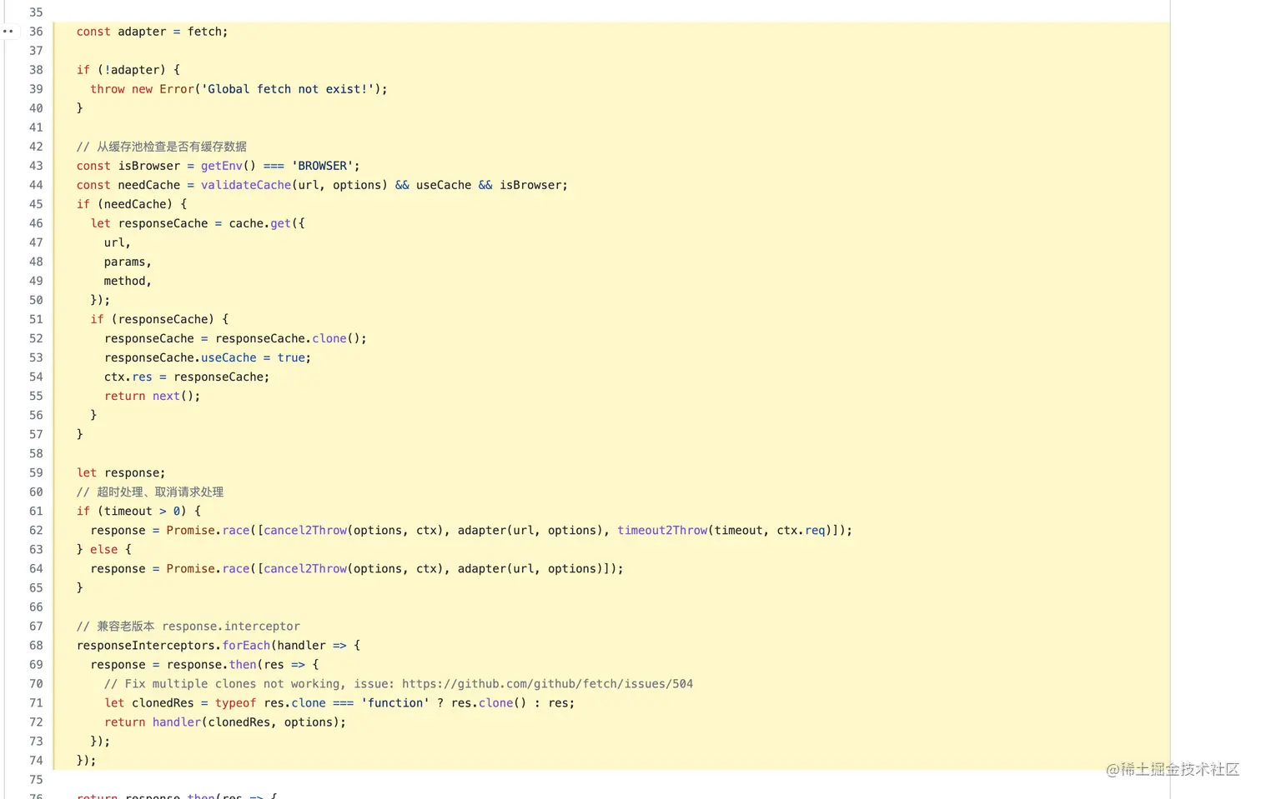The width and height of the screenshot is (1261, 799).
Task: Select line number 62 in the gutter
Action: tap(36, 530)
